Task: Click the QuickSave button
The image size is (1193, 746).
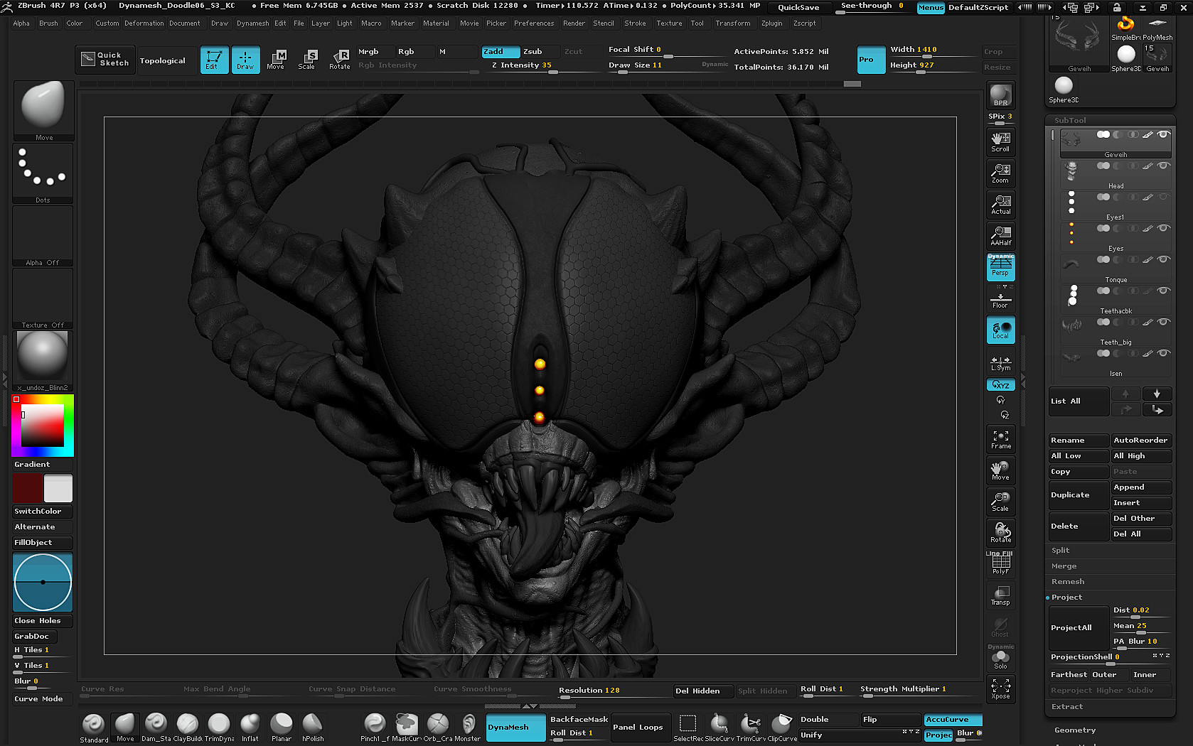Action: (798, 7)
